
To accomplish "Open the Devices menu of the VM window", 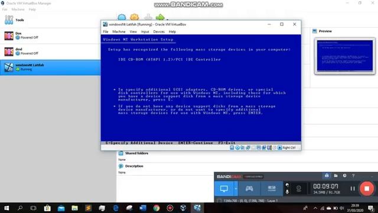I will pyautogui.click(x=159, y=31).
